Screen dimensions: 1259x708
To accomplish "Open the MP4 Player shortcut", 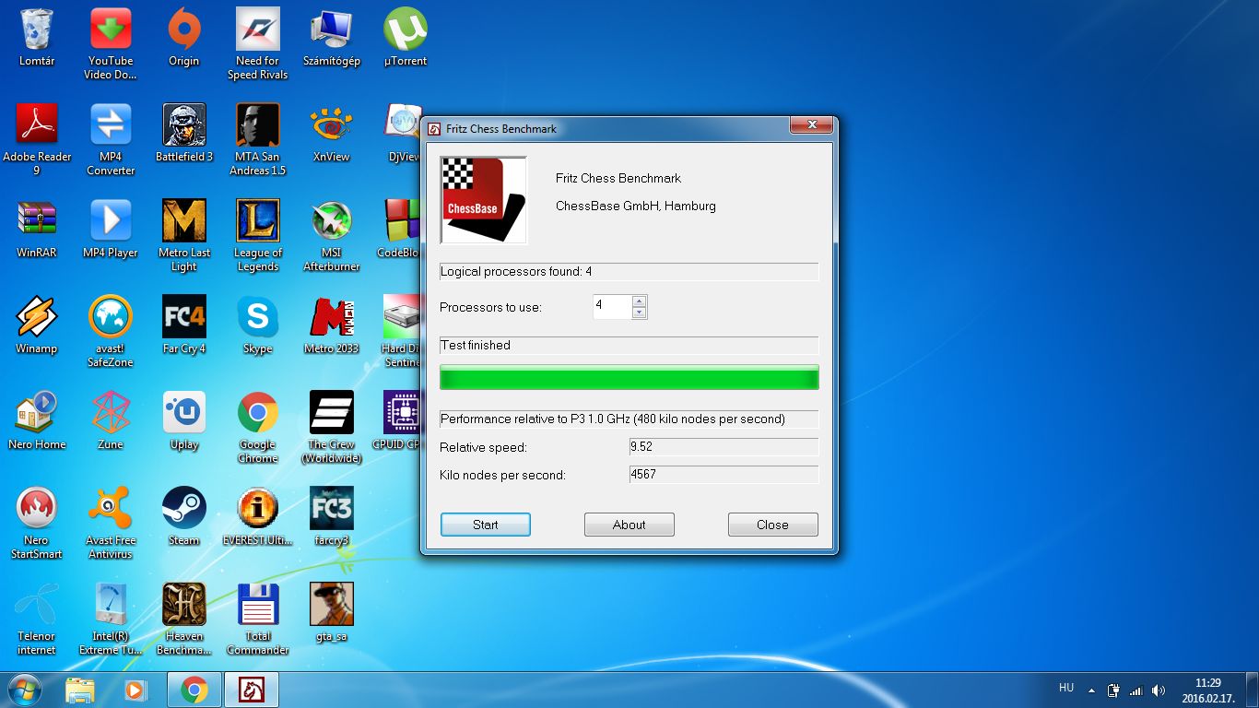I will tap(111, 230).
